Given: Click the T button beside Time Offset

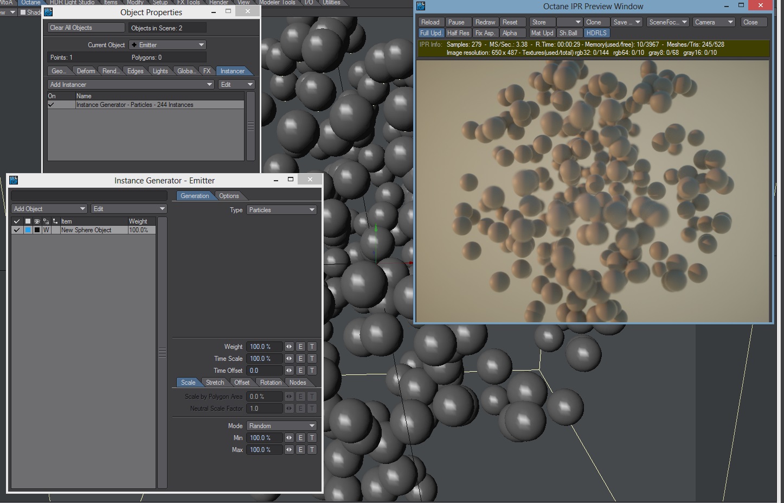Looking at the screenshot, I should [312, 371].
